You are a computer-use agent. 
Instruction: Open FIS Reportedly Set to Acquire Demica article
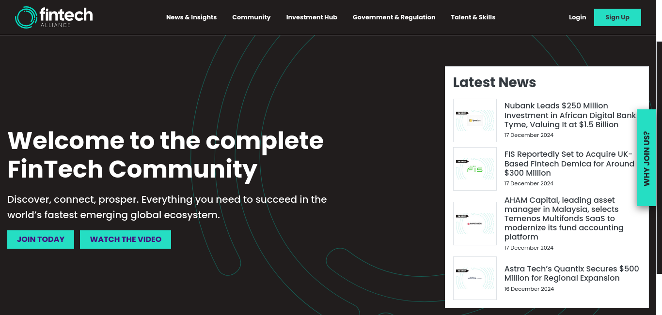click(x=569, y=164)
